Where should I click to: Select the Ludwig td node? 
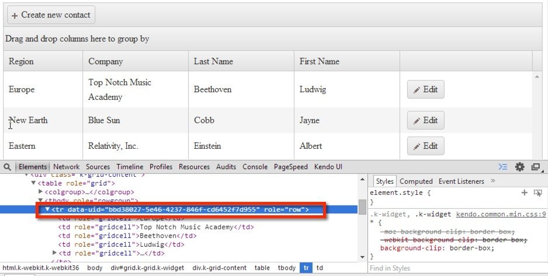(x=122, y=244)
